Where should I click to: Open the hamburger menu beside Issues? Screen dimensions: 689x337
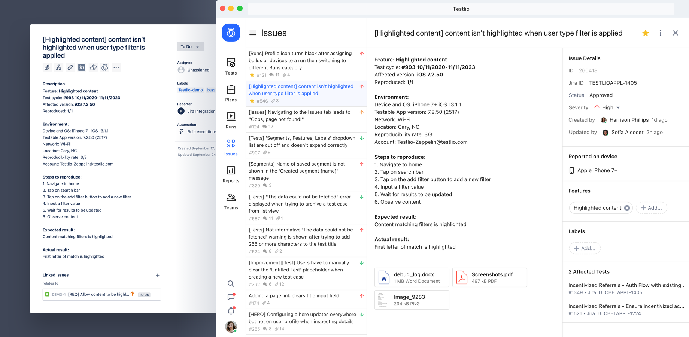pyautogui.click(x=253, y=33)
